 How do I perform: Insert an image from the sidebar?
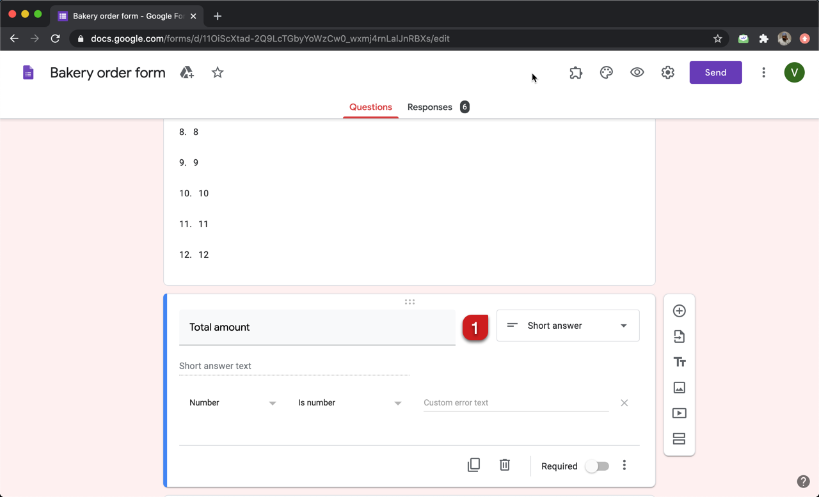pos(679,388)
